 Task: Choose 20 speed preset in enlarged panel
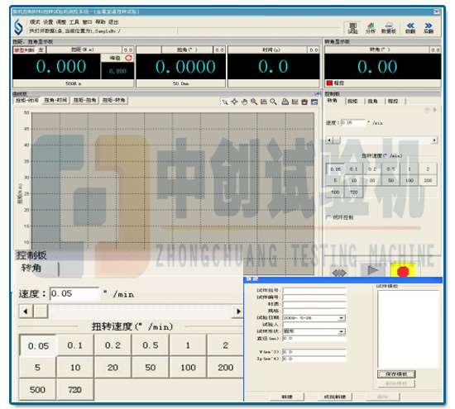click(113, 367)
